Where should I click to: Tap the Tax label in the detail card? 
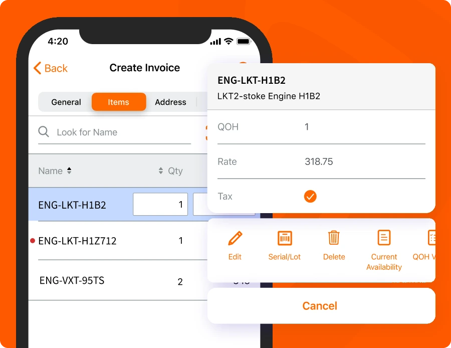[225, 196]
